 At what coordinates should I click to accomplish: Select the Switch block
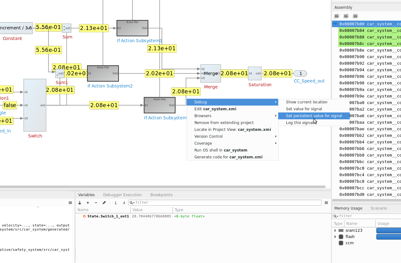coord(35,105)
